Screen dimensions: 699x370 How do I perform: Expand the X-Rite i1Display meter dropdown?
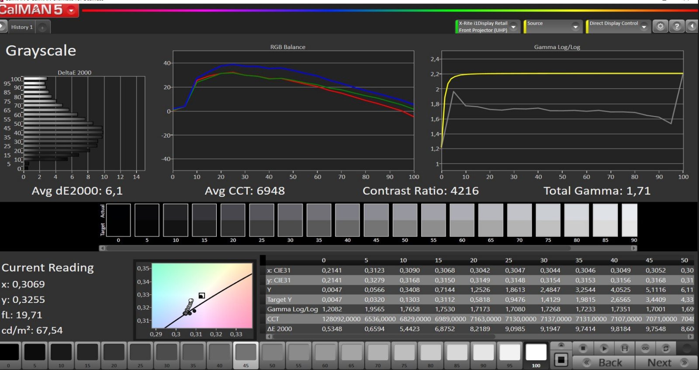(x=514, y=27)
